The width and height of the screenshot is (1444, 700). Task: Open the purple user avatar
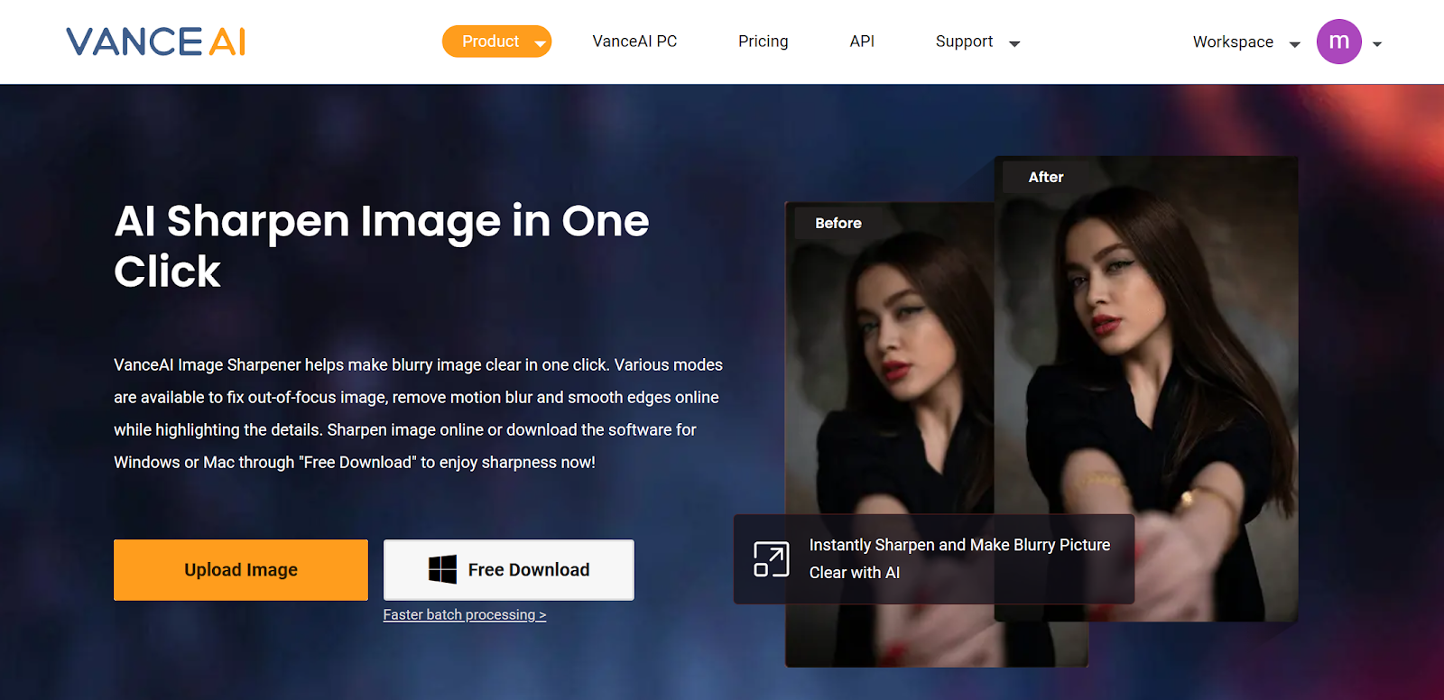coord(1338,41)
